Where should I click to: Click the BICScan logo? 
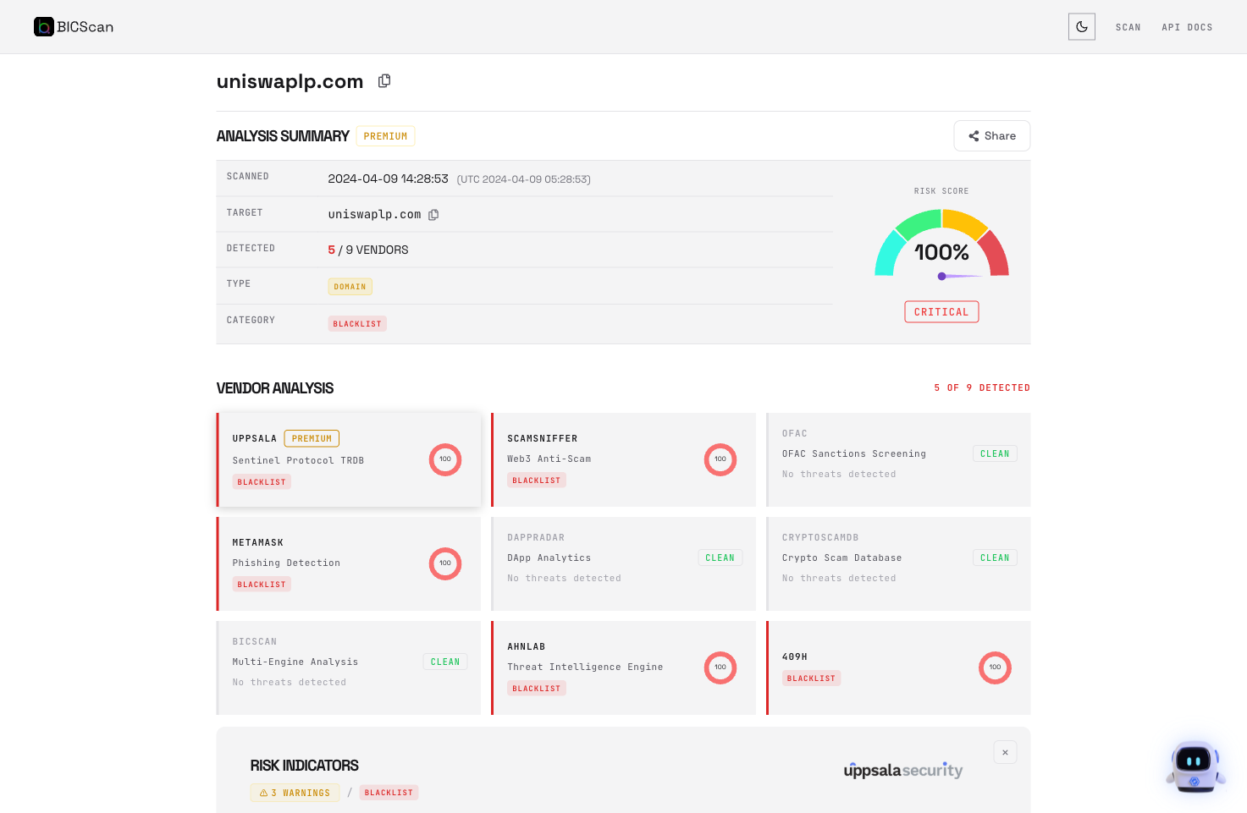click(74, 27)
